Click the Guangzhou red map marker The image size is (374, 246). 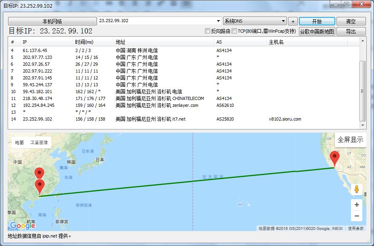coord(40,187)
